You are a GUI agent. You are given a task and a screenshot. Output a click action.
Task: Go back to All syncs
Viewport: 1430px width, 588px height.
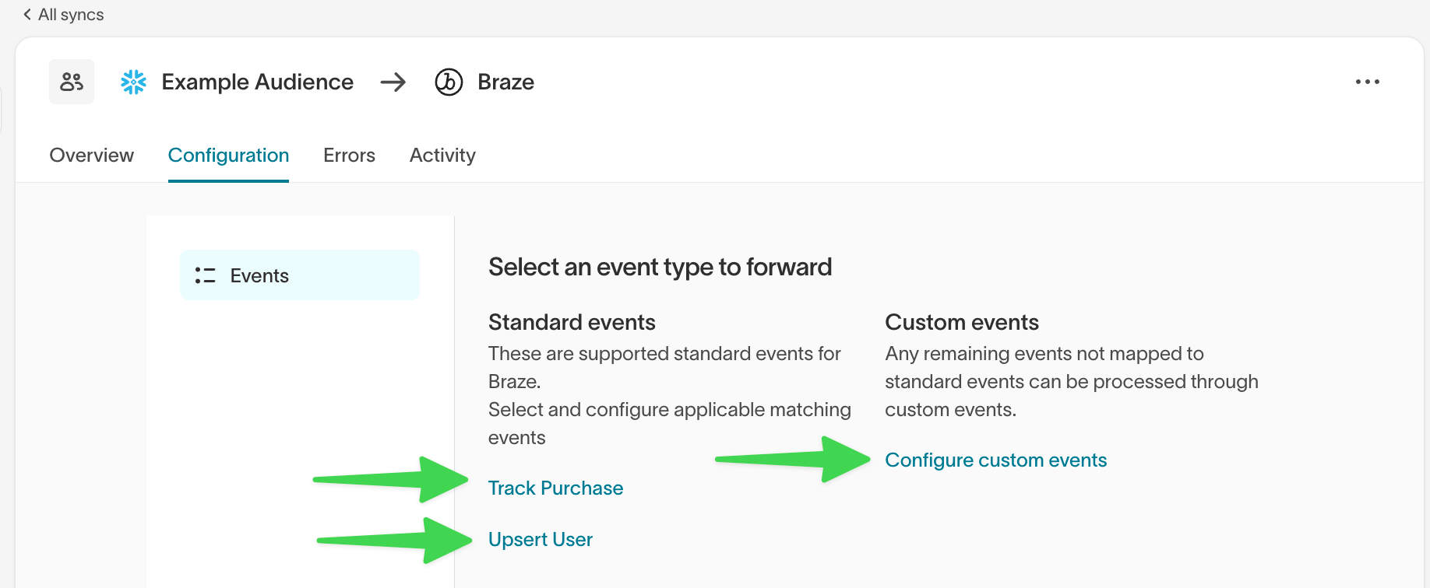[x=63, y=15]
